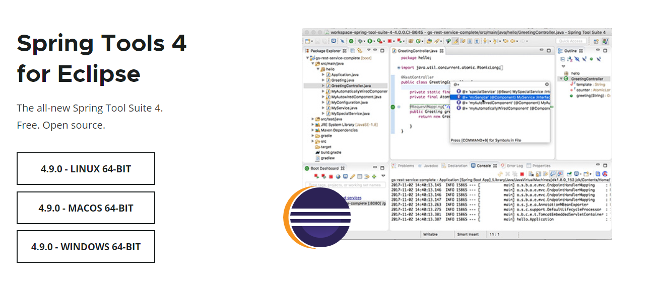Image resolution: width=652 pixels, height=303 pixels.
Task: Download the 4.9.0 - MACOS 64-BIT build
Action: 86,208
